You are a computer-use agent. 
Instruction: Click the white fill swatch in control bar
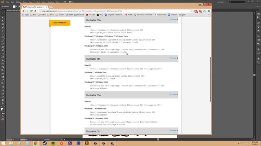[14, 6]
